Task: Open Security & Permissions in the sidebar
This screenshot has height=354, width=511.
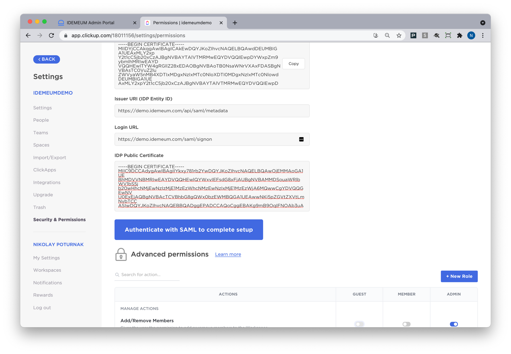Action: pos(59,220)
